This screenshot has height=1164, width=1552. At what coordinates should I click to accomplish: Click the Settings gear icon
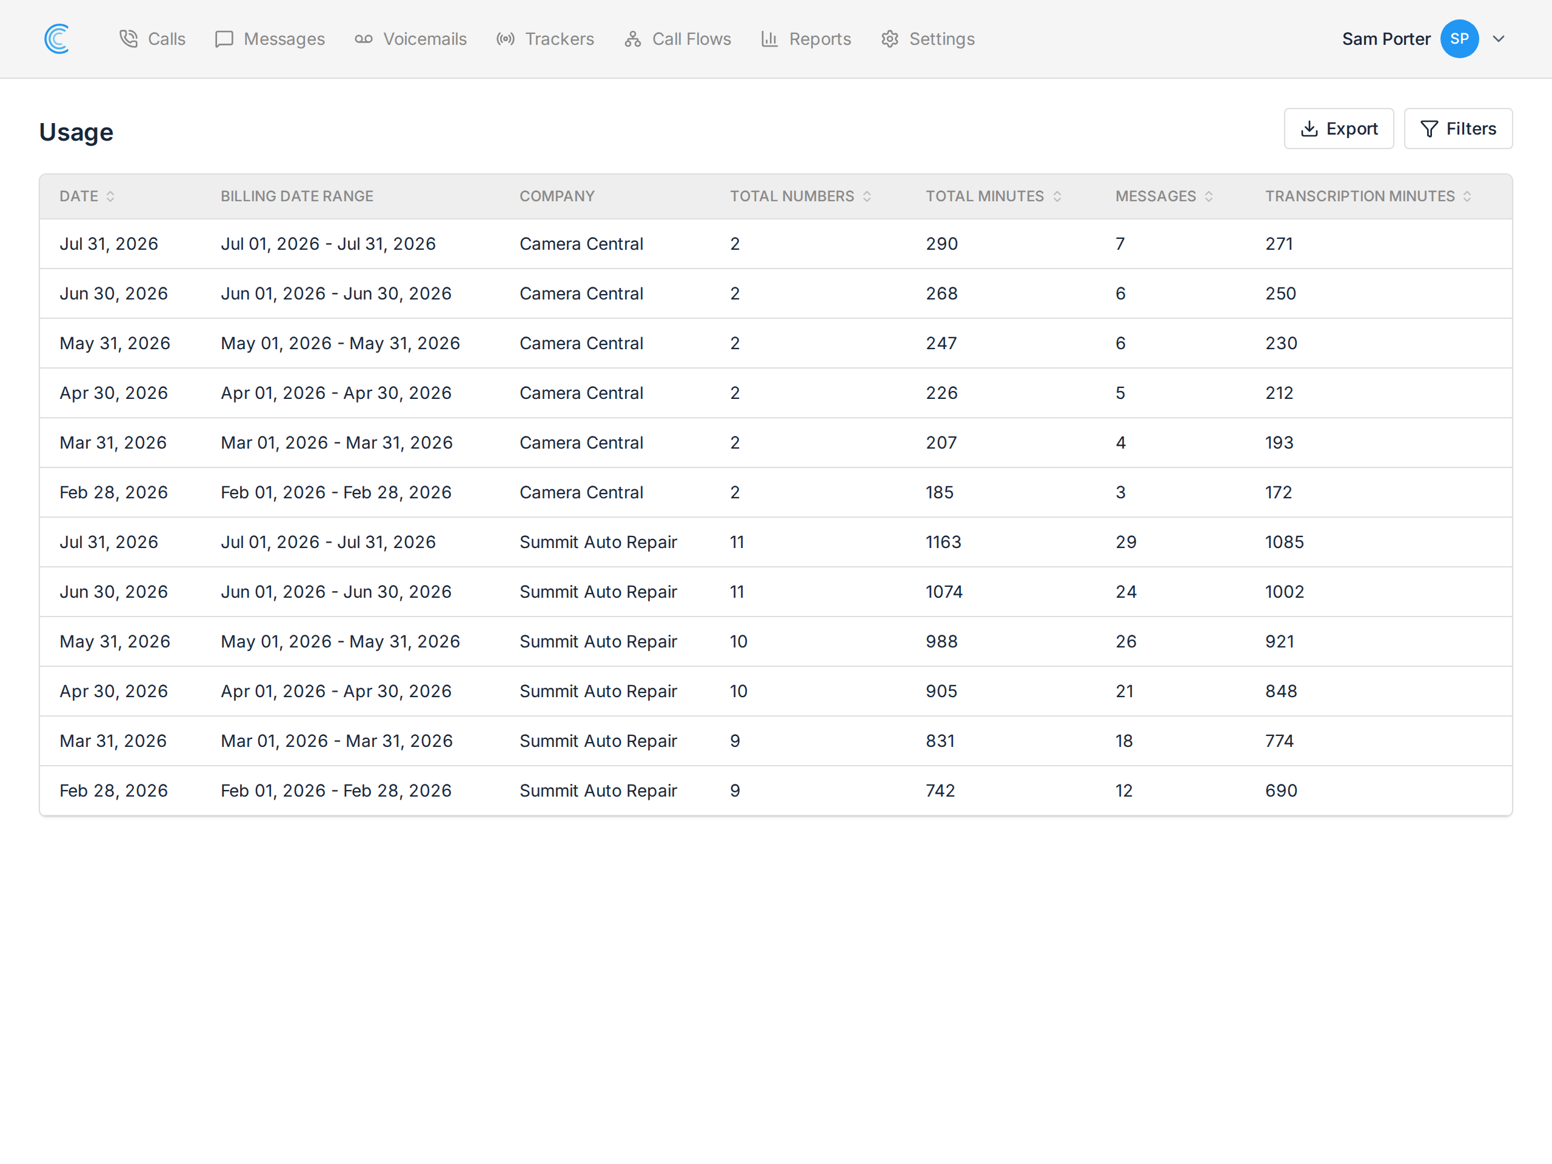click(889, 39)
